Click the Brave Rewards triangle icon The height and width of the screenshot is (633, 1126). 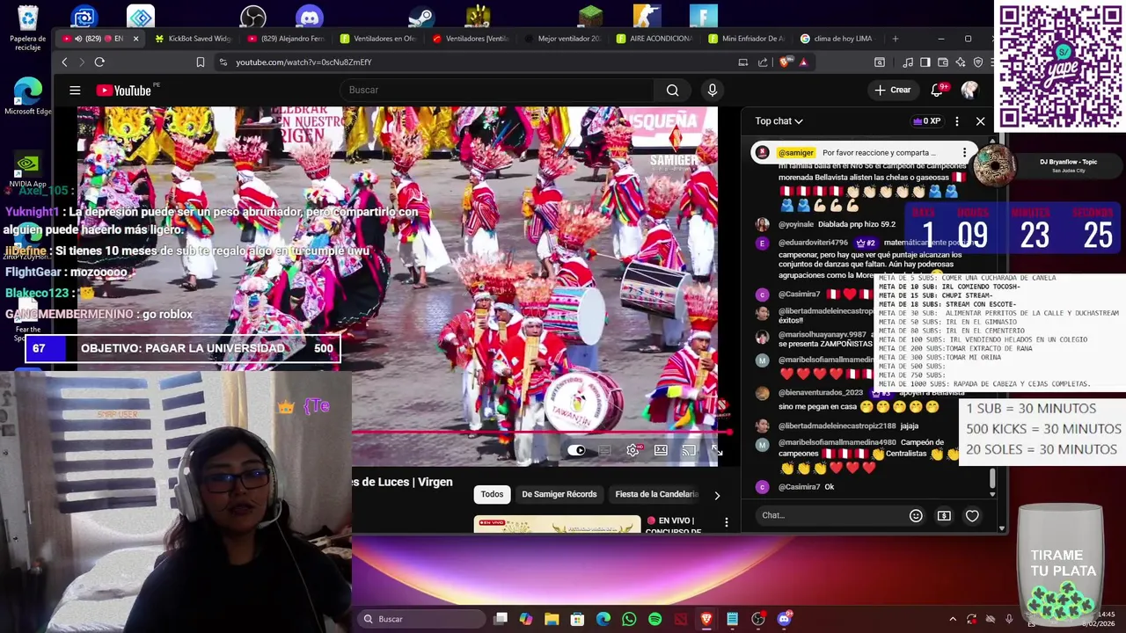point(803,62)
